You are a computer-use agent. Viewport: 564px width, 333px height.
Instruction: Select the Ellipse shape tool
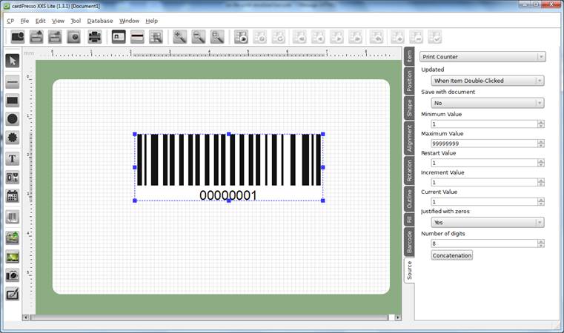tap(13, 119)
